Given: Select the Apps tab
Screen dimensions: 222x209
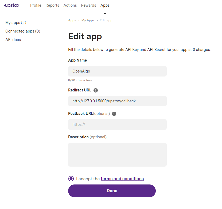Looking at the screenshot, I should [x=105, y=5].
